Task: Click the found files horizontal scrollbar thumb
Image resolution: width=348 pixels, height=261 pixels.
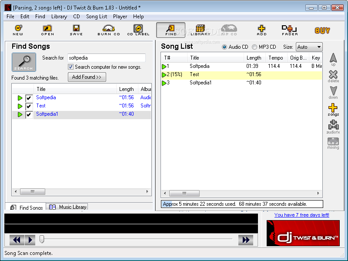Action: point(33,191)
